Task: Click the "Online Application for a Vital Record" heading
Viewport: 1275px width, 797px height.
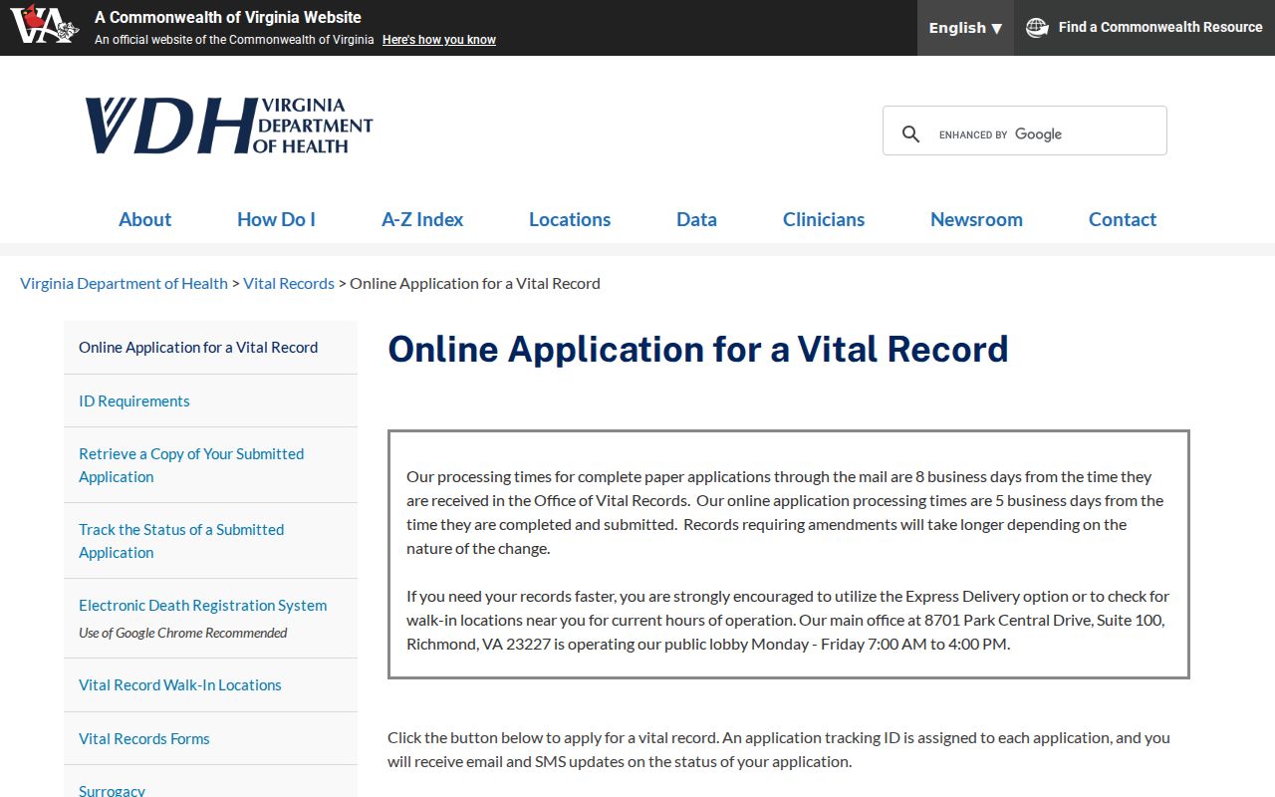Action: click(698, 350)
